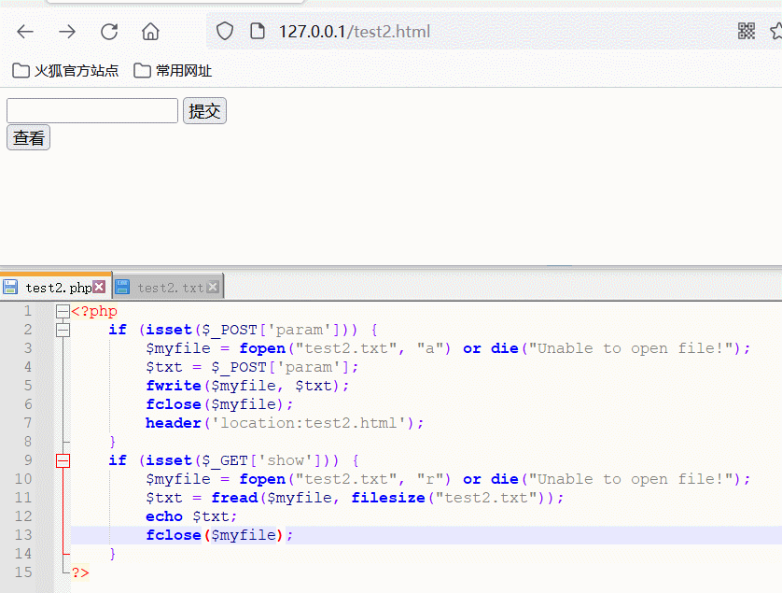Click fclose on highlighted line 13

(x=174, y=535)
